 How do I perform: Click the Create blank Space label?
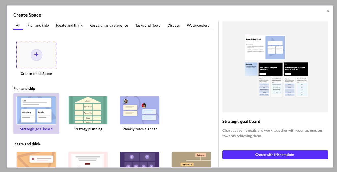pos(36,74)
